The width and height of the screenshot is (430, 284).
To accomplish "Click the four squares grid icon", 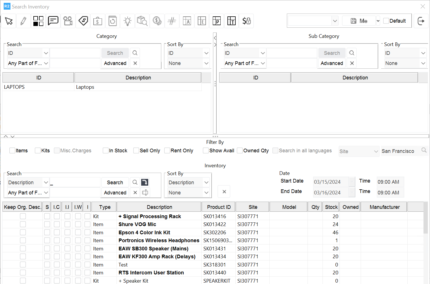I will click(38, 21).
